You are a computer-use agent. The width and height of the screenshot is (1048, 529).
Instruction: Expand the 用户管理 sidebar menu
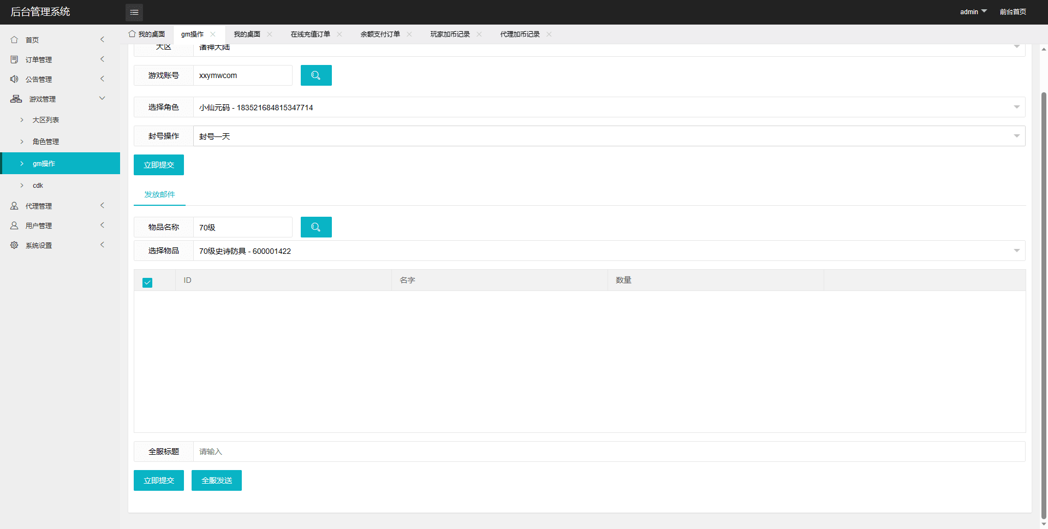[x=102, y=225]
